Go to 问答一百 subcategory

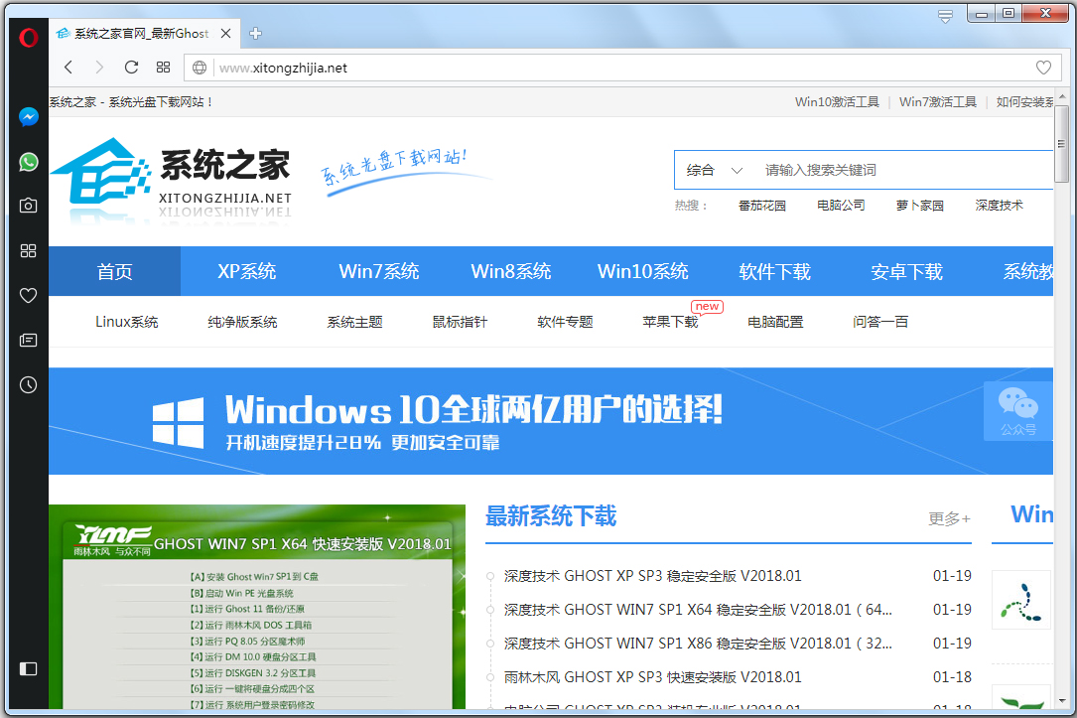[x=879, y=322]
